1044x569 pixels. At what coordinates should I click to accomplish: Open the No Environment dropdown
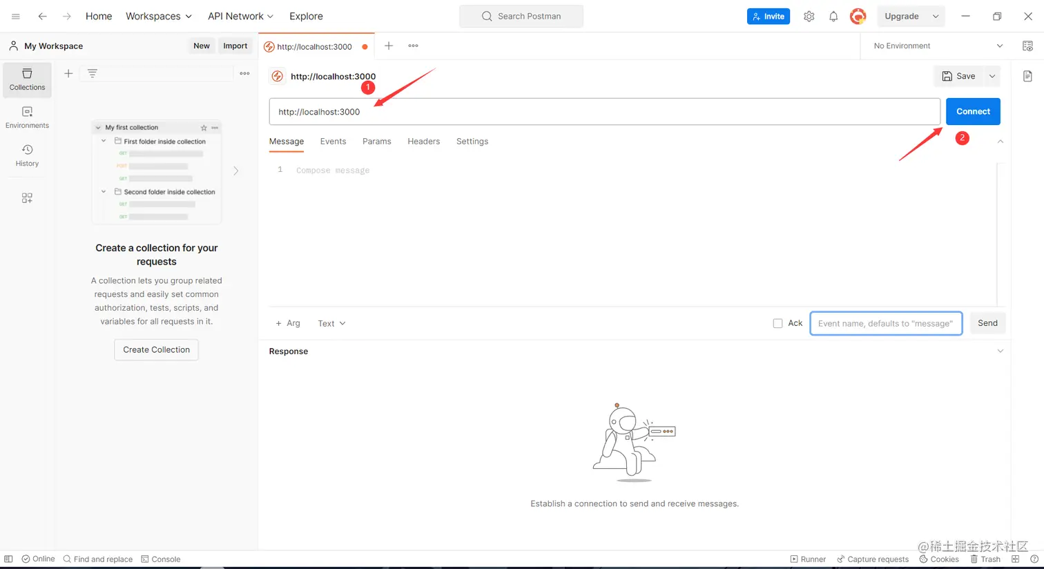pyautogui.click(x=934, y=46)
